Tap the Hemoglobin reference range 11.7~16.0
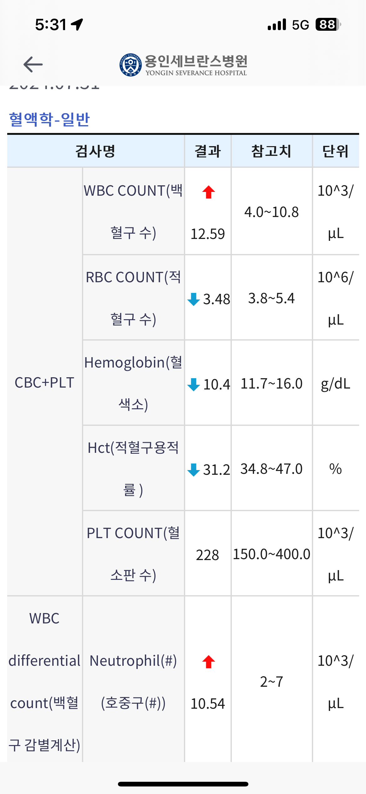The height and width of the screenshot is (794, 366). point(272,384)
